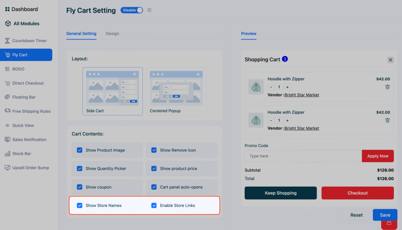
Task: Decrease quantity of second cart item
Action: pos(271,120)
